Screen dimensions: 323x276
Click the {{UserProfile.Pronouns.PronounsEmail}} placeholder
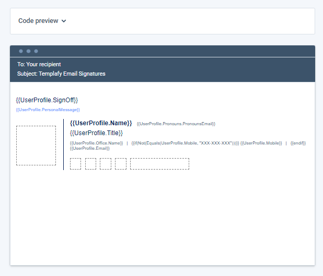pos(176,124)
